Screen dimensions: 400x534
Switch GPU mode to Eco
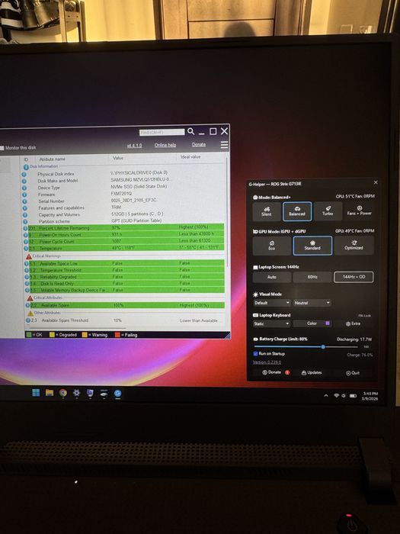(x=272, y=246)
